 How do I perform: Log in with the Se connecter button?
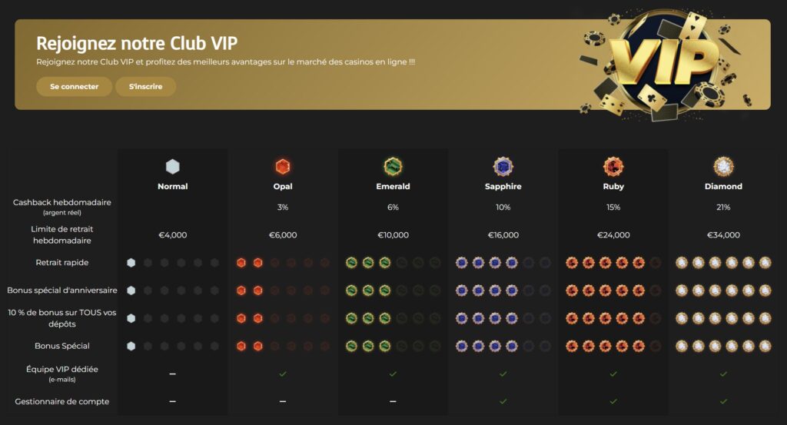pos(75,86)
